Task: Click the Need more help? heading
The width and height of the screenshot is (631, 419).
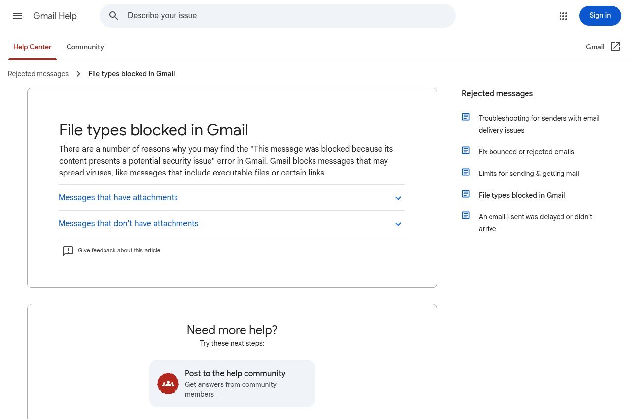Action: [x=232, y=330]
